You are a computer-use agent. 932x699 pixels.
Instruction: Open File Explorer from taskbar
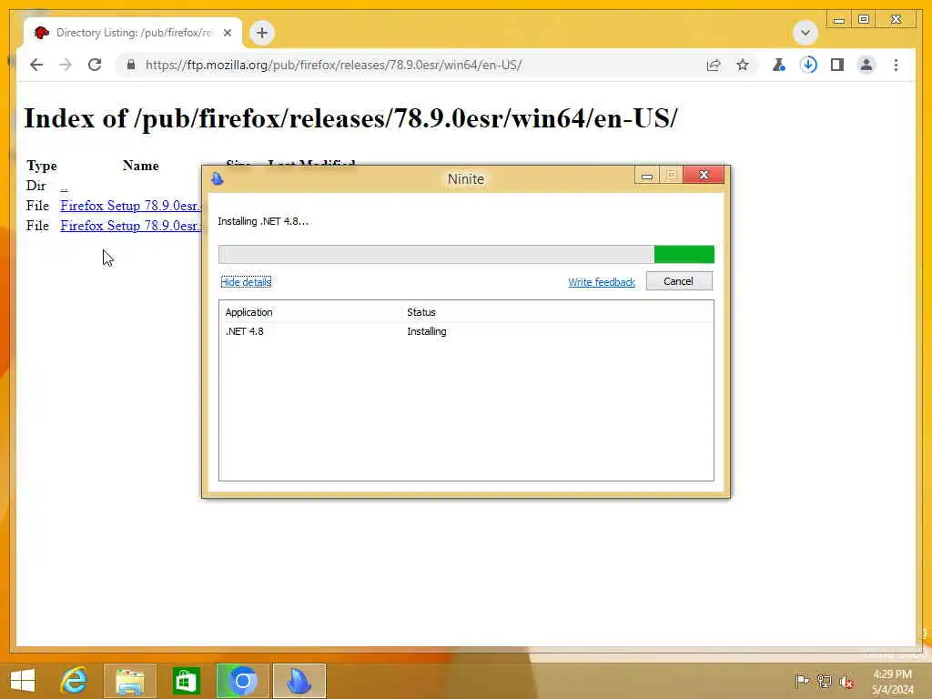130,681
